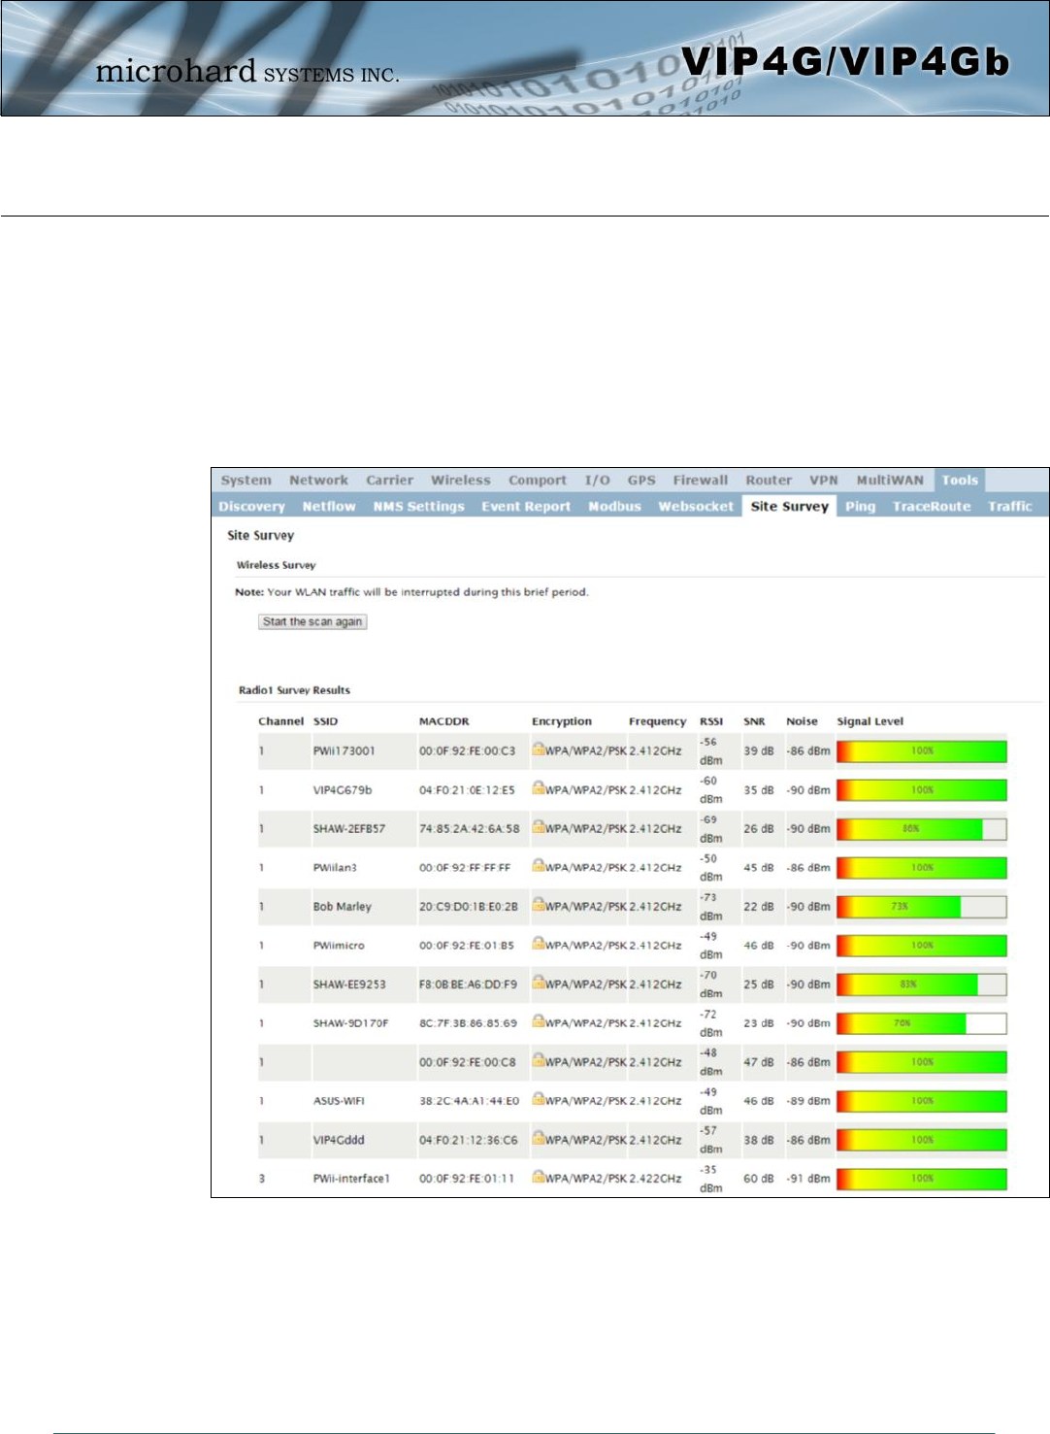Open the Network menu tab
Viewport: 1050px width, 1434px height.
[x=318, y=481]
